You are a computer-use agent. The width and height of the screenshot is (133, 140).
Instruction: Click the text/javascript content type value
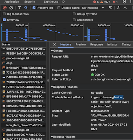pyautogui.click(x=100, y=111)
